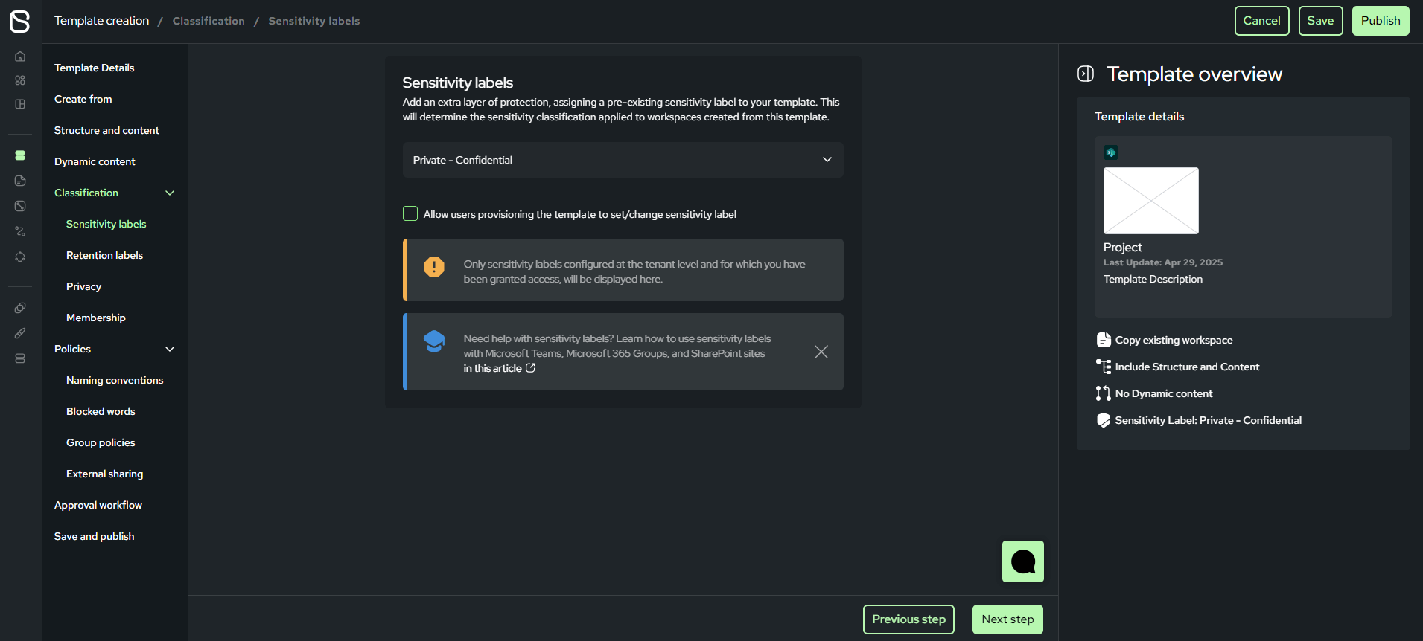
Task: Click the orange warning icon in the notice
Action: click(x=434, y=267)
